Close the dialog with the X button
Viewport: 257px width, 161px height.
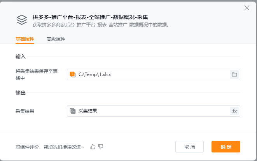click(247, 8)
